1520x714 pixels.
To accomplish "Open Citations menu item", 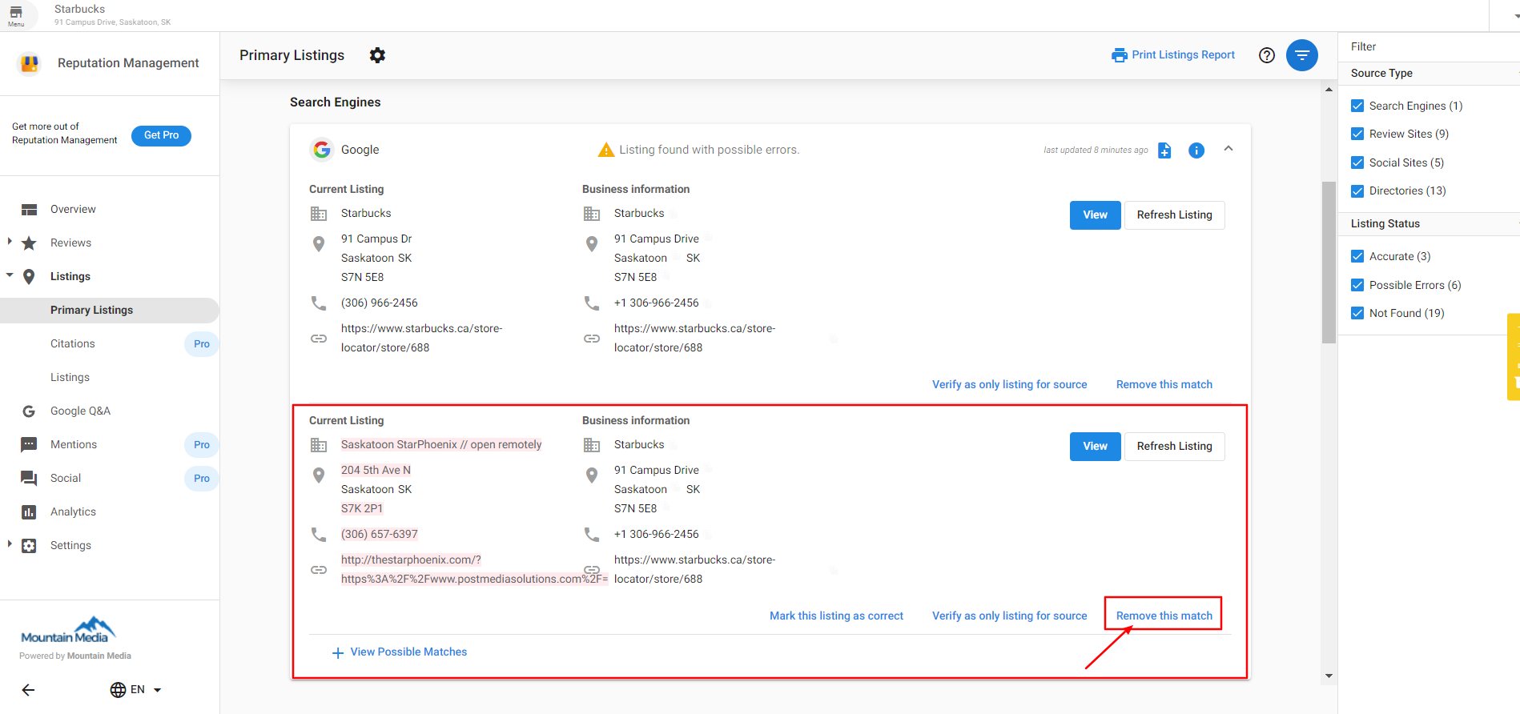I will (73, 344).
